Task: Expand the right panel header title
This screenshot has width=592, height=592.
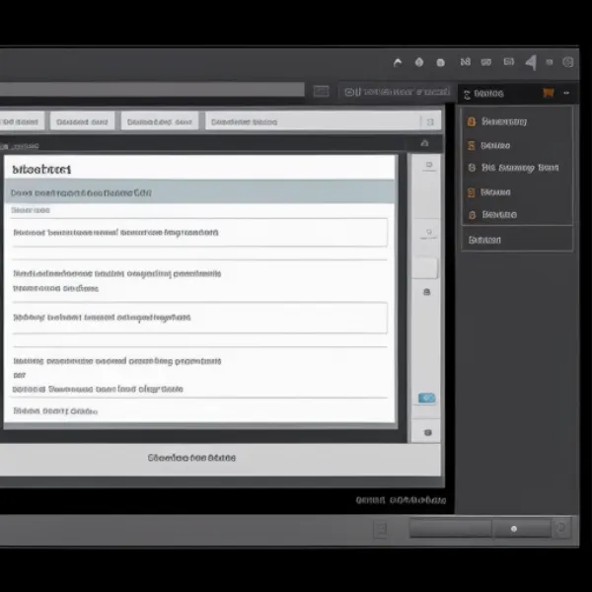Action: (x=488, y=94)
